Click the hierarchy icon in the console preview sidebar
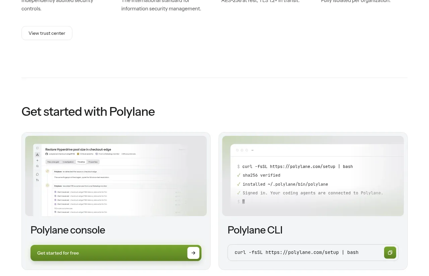The height and width of the screenshot is (276, 429). (37, 155)
